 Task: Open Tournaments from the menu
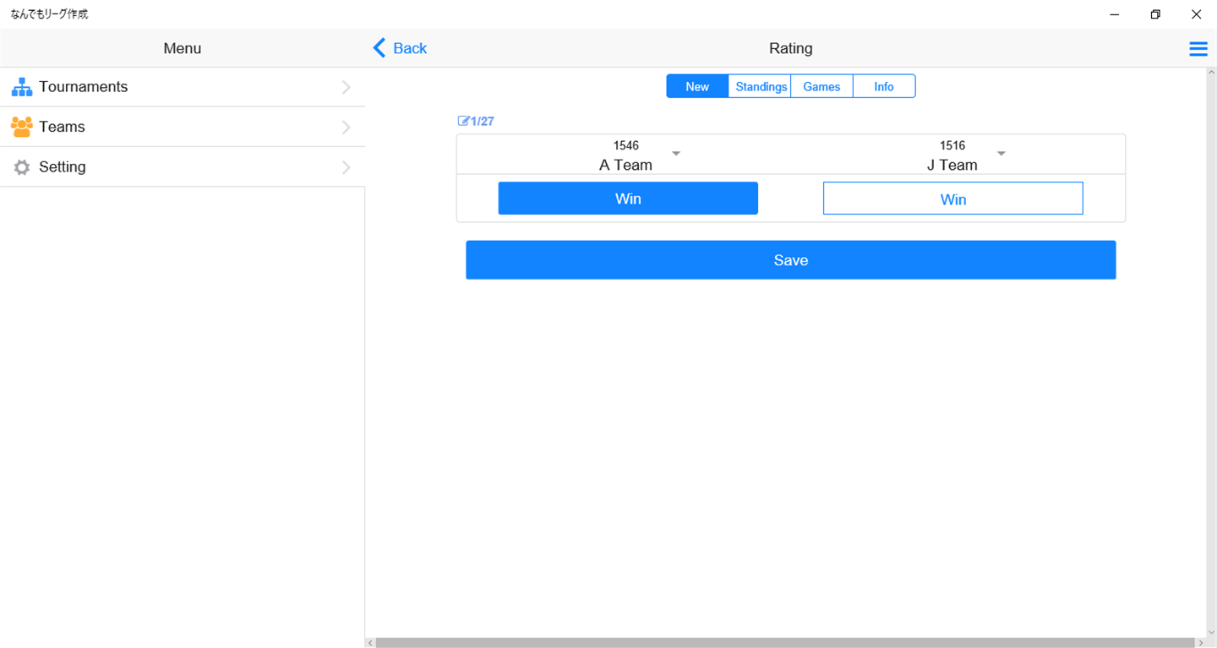point(183,87)
